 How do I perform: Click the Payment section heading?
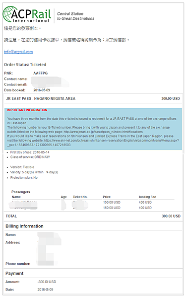pos(14,273)
